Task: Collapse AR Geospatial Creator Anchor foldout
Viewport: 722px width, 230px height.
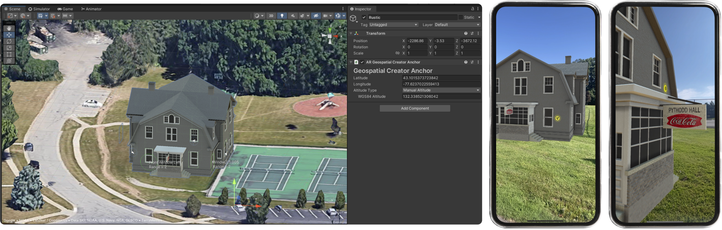Action: pos(351,62)
